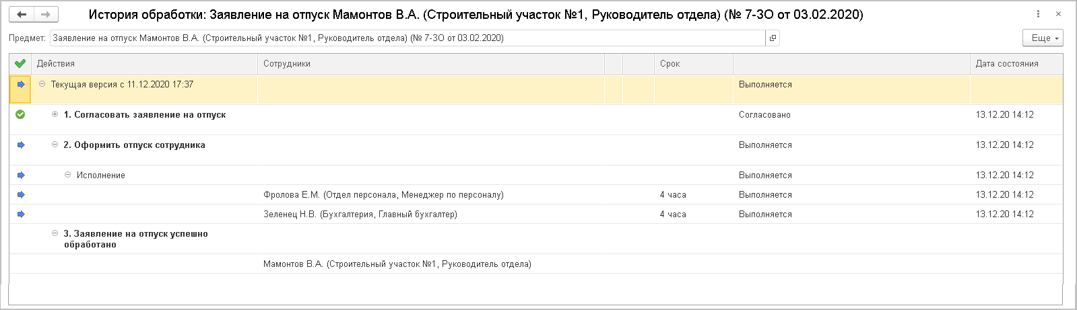The height and width of the screenshot is (310, 1077).
Task: Collapse the Текущая версия tree node
Action: [42, 85]
